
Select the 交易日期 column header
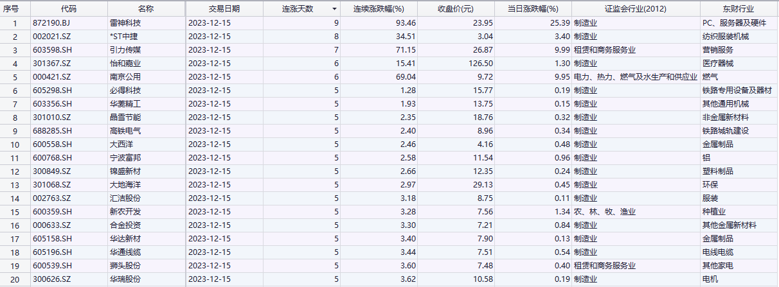[x=224, y=9]
